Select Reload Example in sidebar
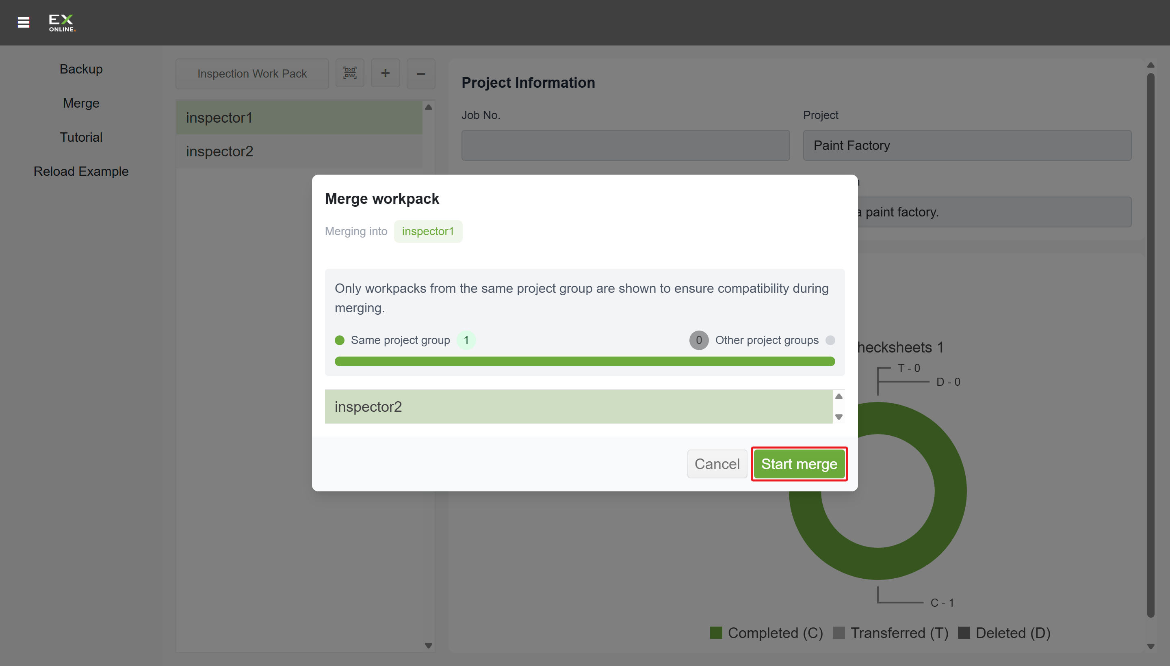This screenshot has width=1170, height=666. 81,171
